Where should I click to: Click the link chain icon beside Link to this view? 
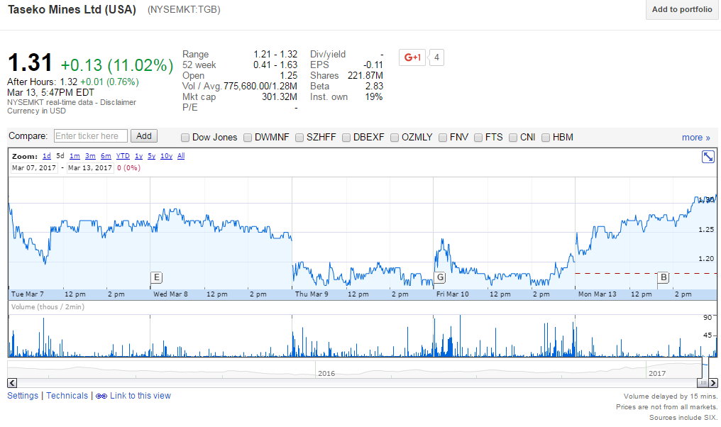coord(101,396)
